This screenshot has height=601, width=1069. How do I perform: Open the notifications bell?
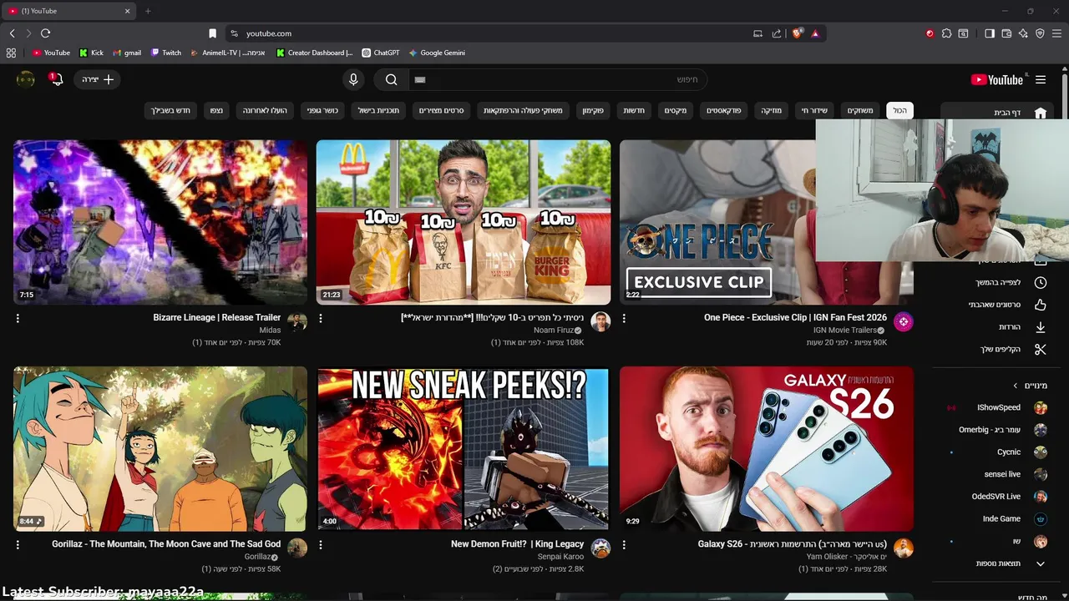click(x=57, y=79)
